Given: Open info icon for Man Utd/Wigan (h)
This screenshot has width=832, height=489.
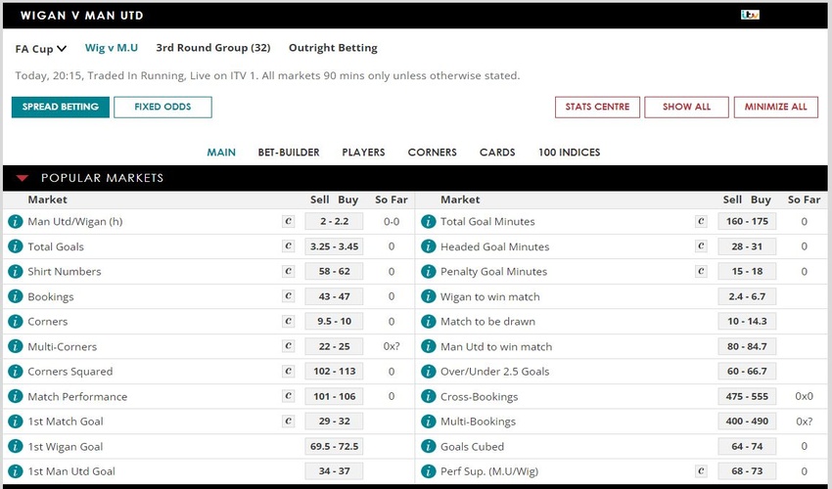Looking at the screenshot, I should pos(16,221).
